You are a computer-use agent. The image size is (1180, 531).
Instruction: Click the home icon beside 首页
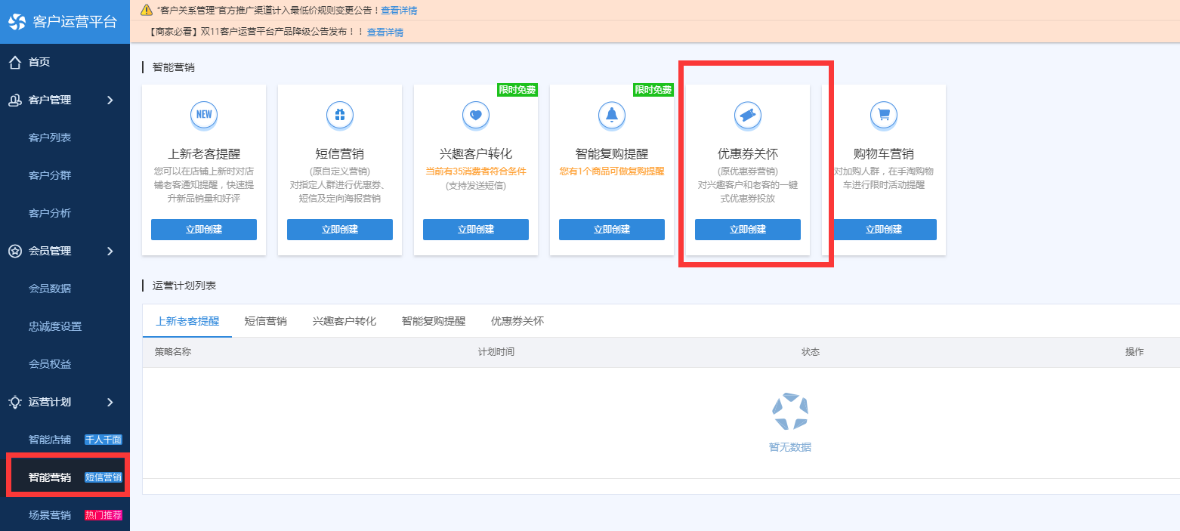[x=14, y=62]
